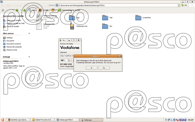Collapse Operazioni file e cartella section
Screen dimensions: 195x122
[29, 16]
